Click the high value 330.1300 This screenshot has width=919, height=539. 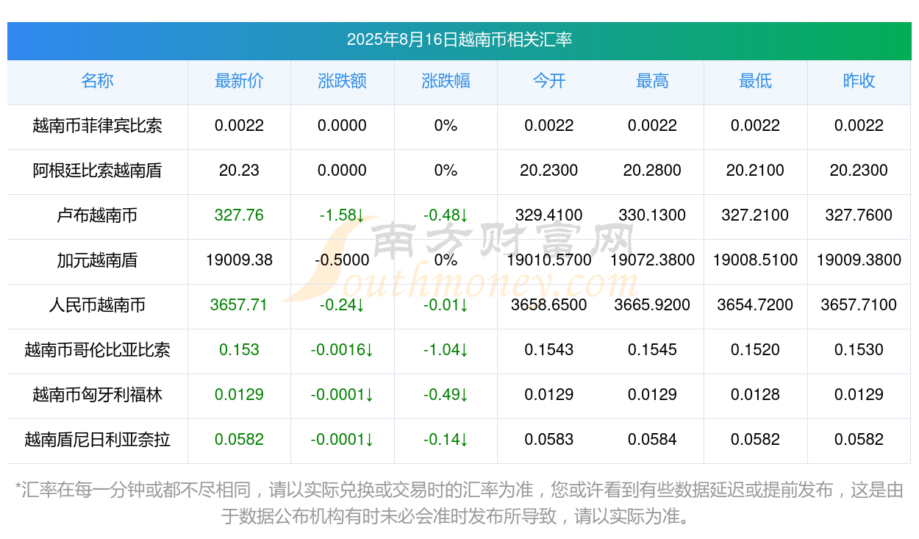(x=652, y=215)
